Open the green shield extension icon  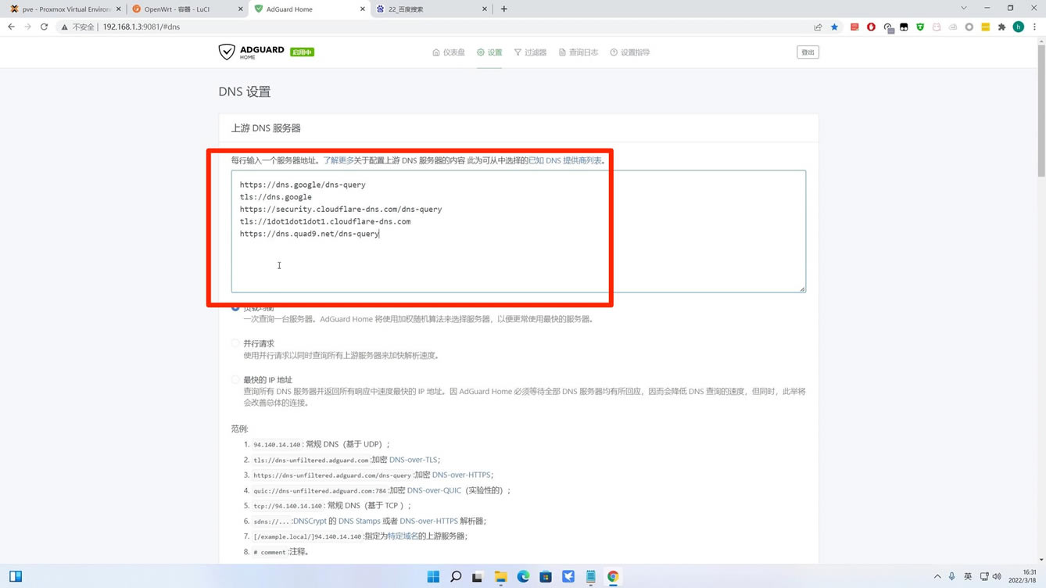pyautogui.click(x=920, y=27)
